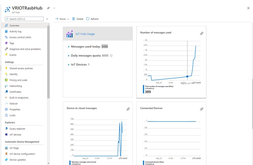Click the IoT Devices: 1 text
The width and height of the screenshot is (253, 165).
click(80, 64)
